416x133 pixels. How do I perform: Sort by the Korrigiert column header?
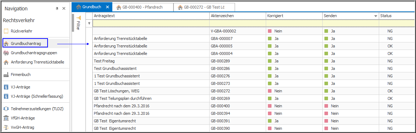pos(294,16)
